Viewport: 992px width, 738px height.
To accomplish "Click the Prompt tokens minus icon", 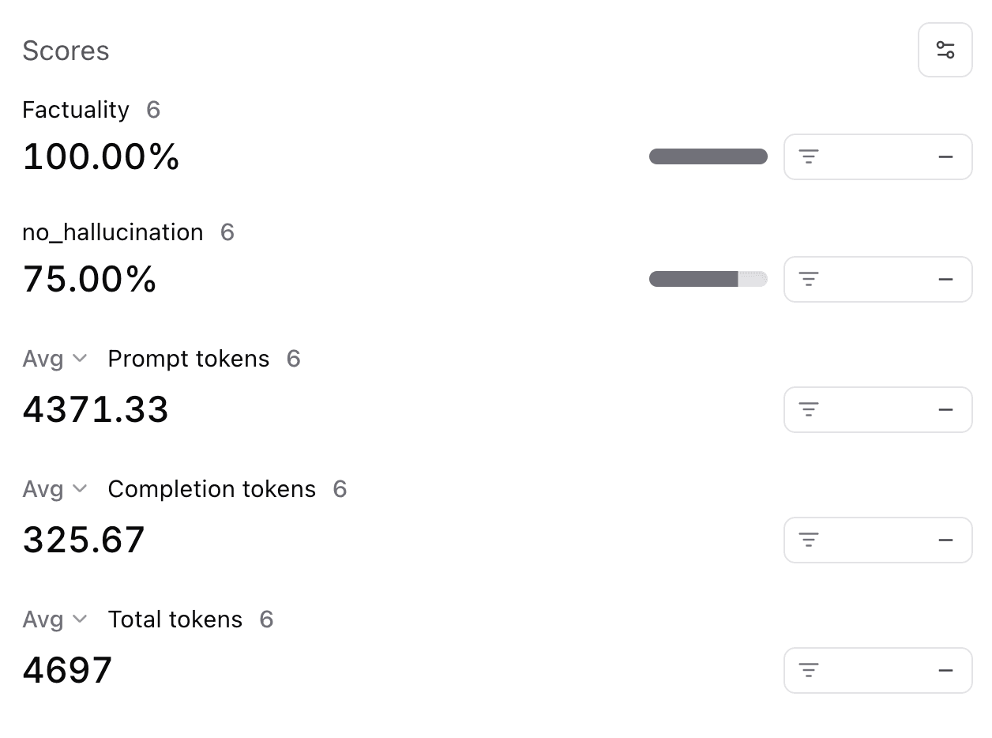I will click(x=945, y=409).
